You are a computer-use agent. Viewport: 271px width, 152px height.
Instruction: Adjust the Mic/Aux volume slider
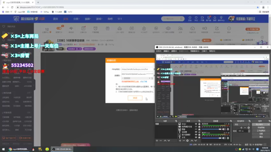(212, 138)
